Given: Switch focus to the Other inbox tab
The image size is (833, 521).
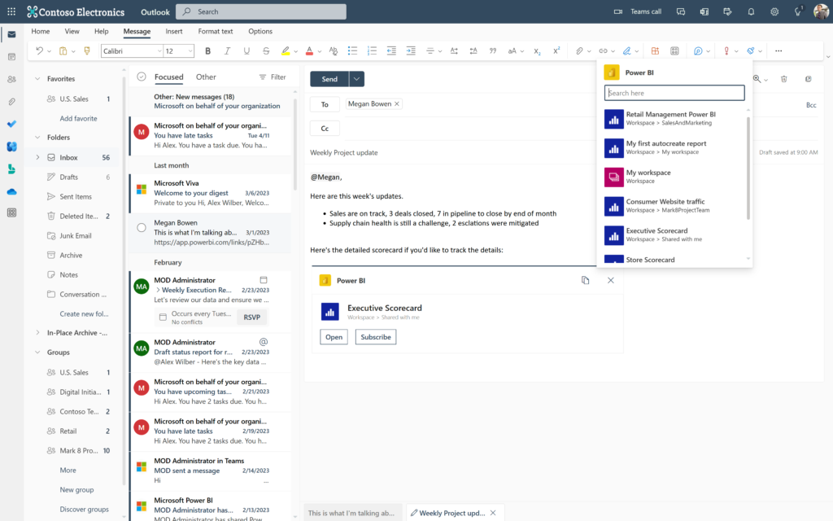Looking at the screenshot, I should pos(206,77).
